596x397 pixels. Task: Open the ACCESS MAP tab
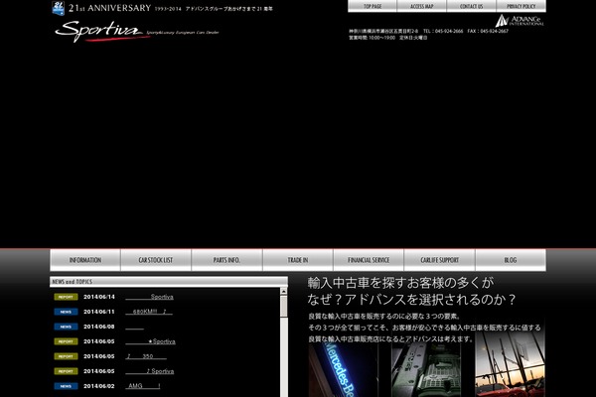[421, 6]
